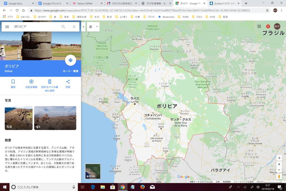Screen dimensions: 286x191
Task: Click the サンタ・クルス city label on map
Action: point(181,119)
